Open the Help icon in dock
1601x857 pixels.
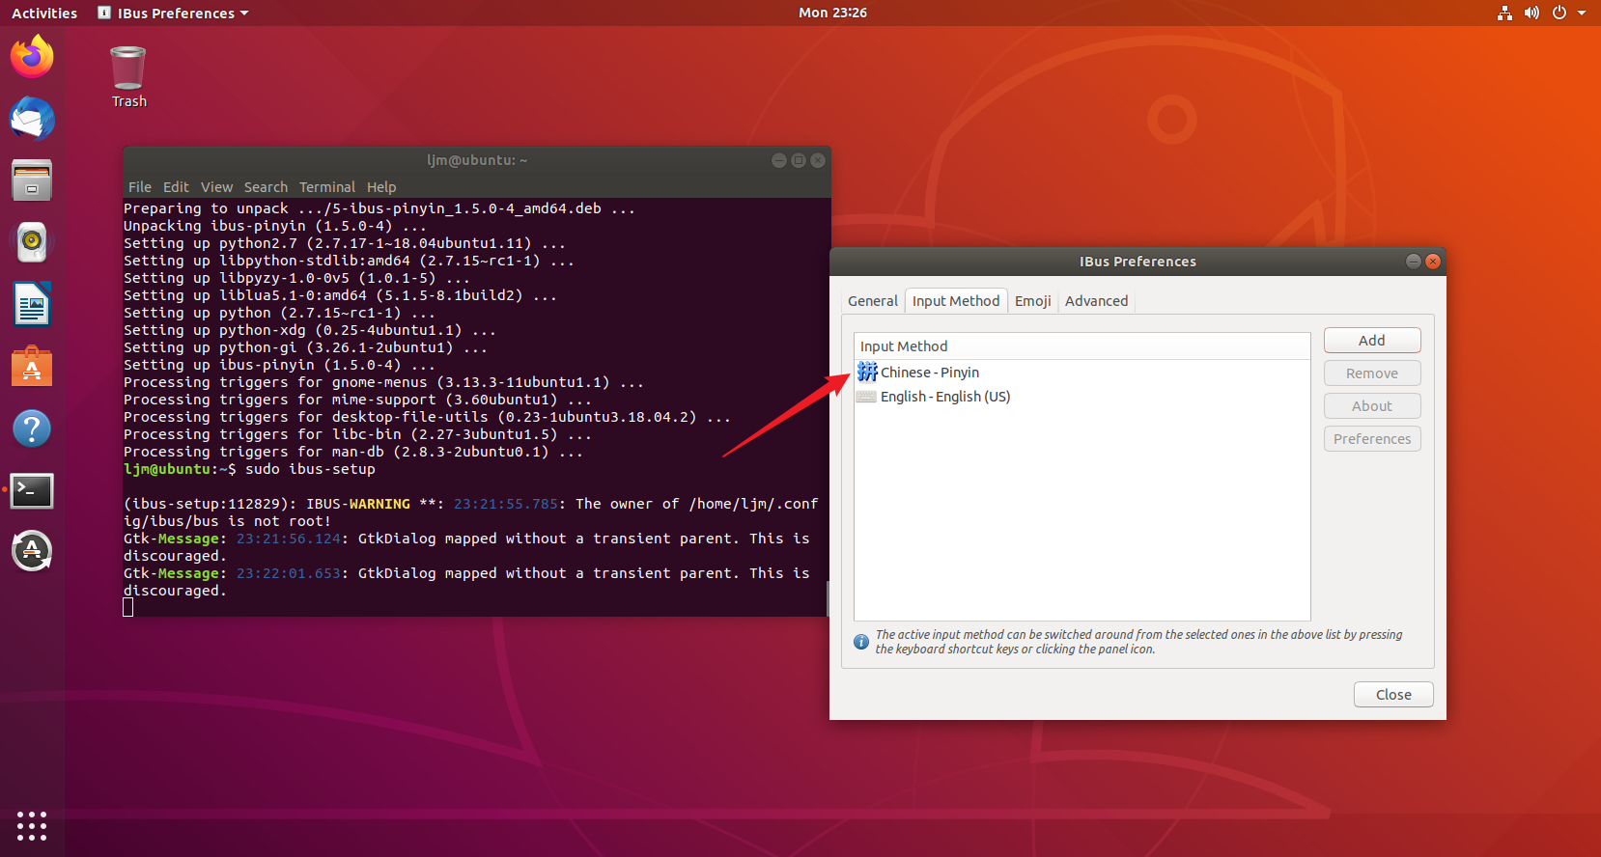point(32,428)
